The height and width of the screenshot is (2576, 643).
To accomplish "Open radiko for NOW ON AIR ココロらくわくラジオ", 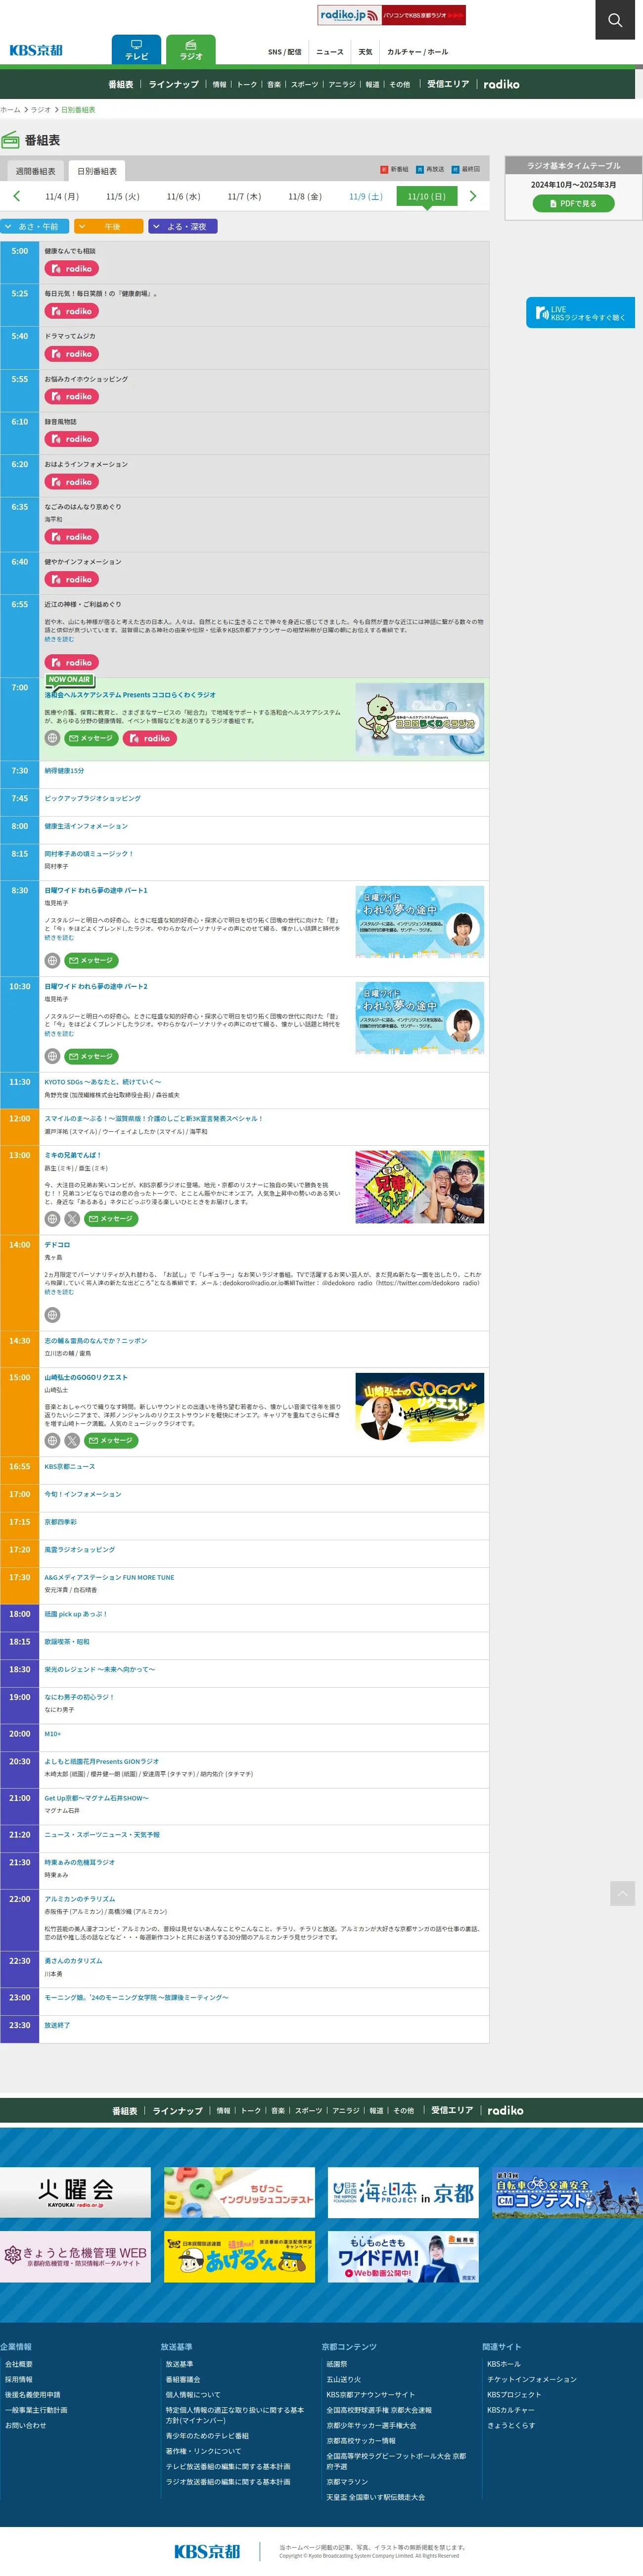I will coord(150,738).
